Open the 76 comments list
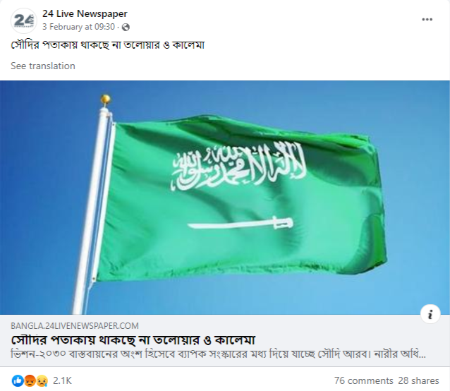The height and width of the screenshot is (391, 450). [x=364, y=380]
